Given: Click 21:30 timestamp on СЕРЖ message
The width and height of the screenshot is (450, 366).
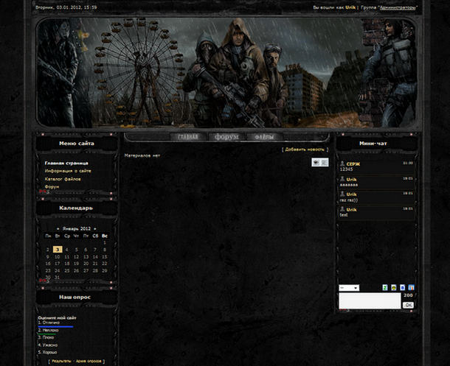Looking at the screenshot, I should coord(408,163).
